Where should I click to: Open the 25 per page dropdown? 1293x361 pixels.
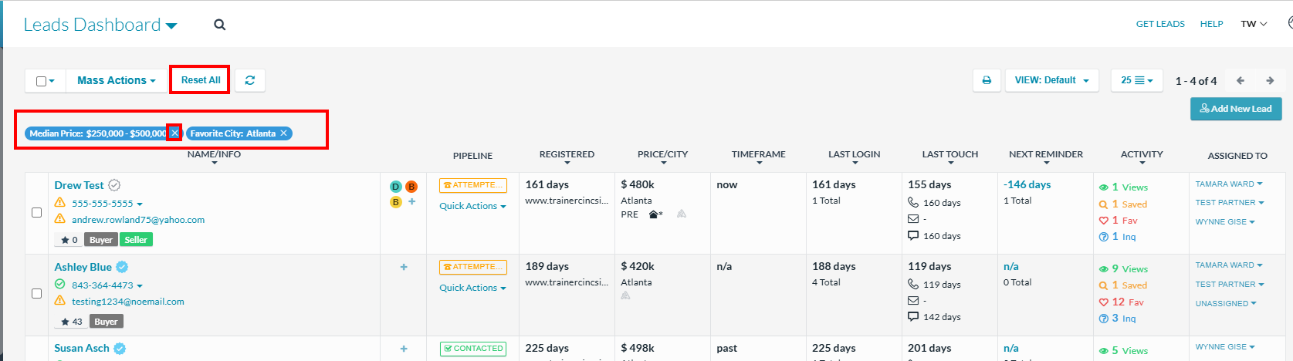coord(1137,80)
